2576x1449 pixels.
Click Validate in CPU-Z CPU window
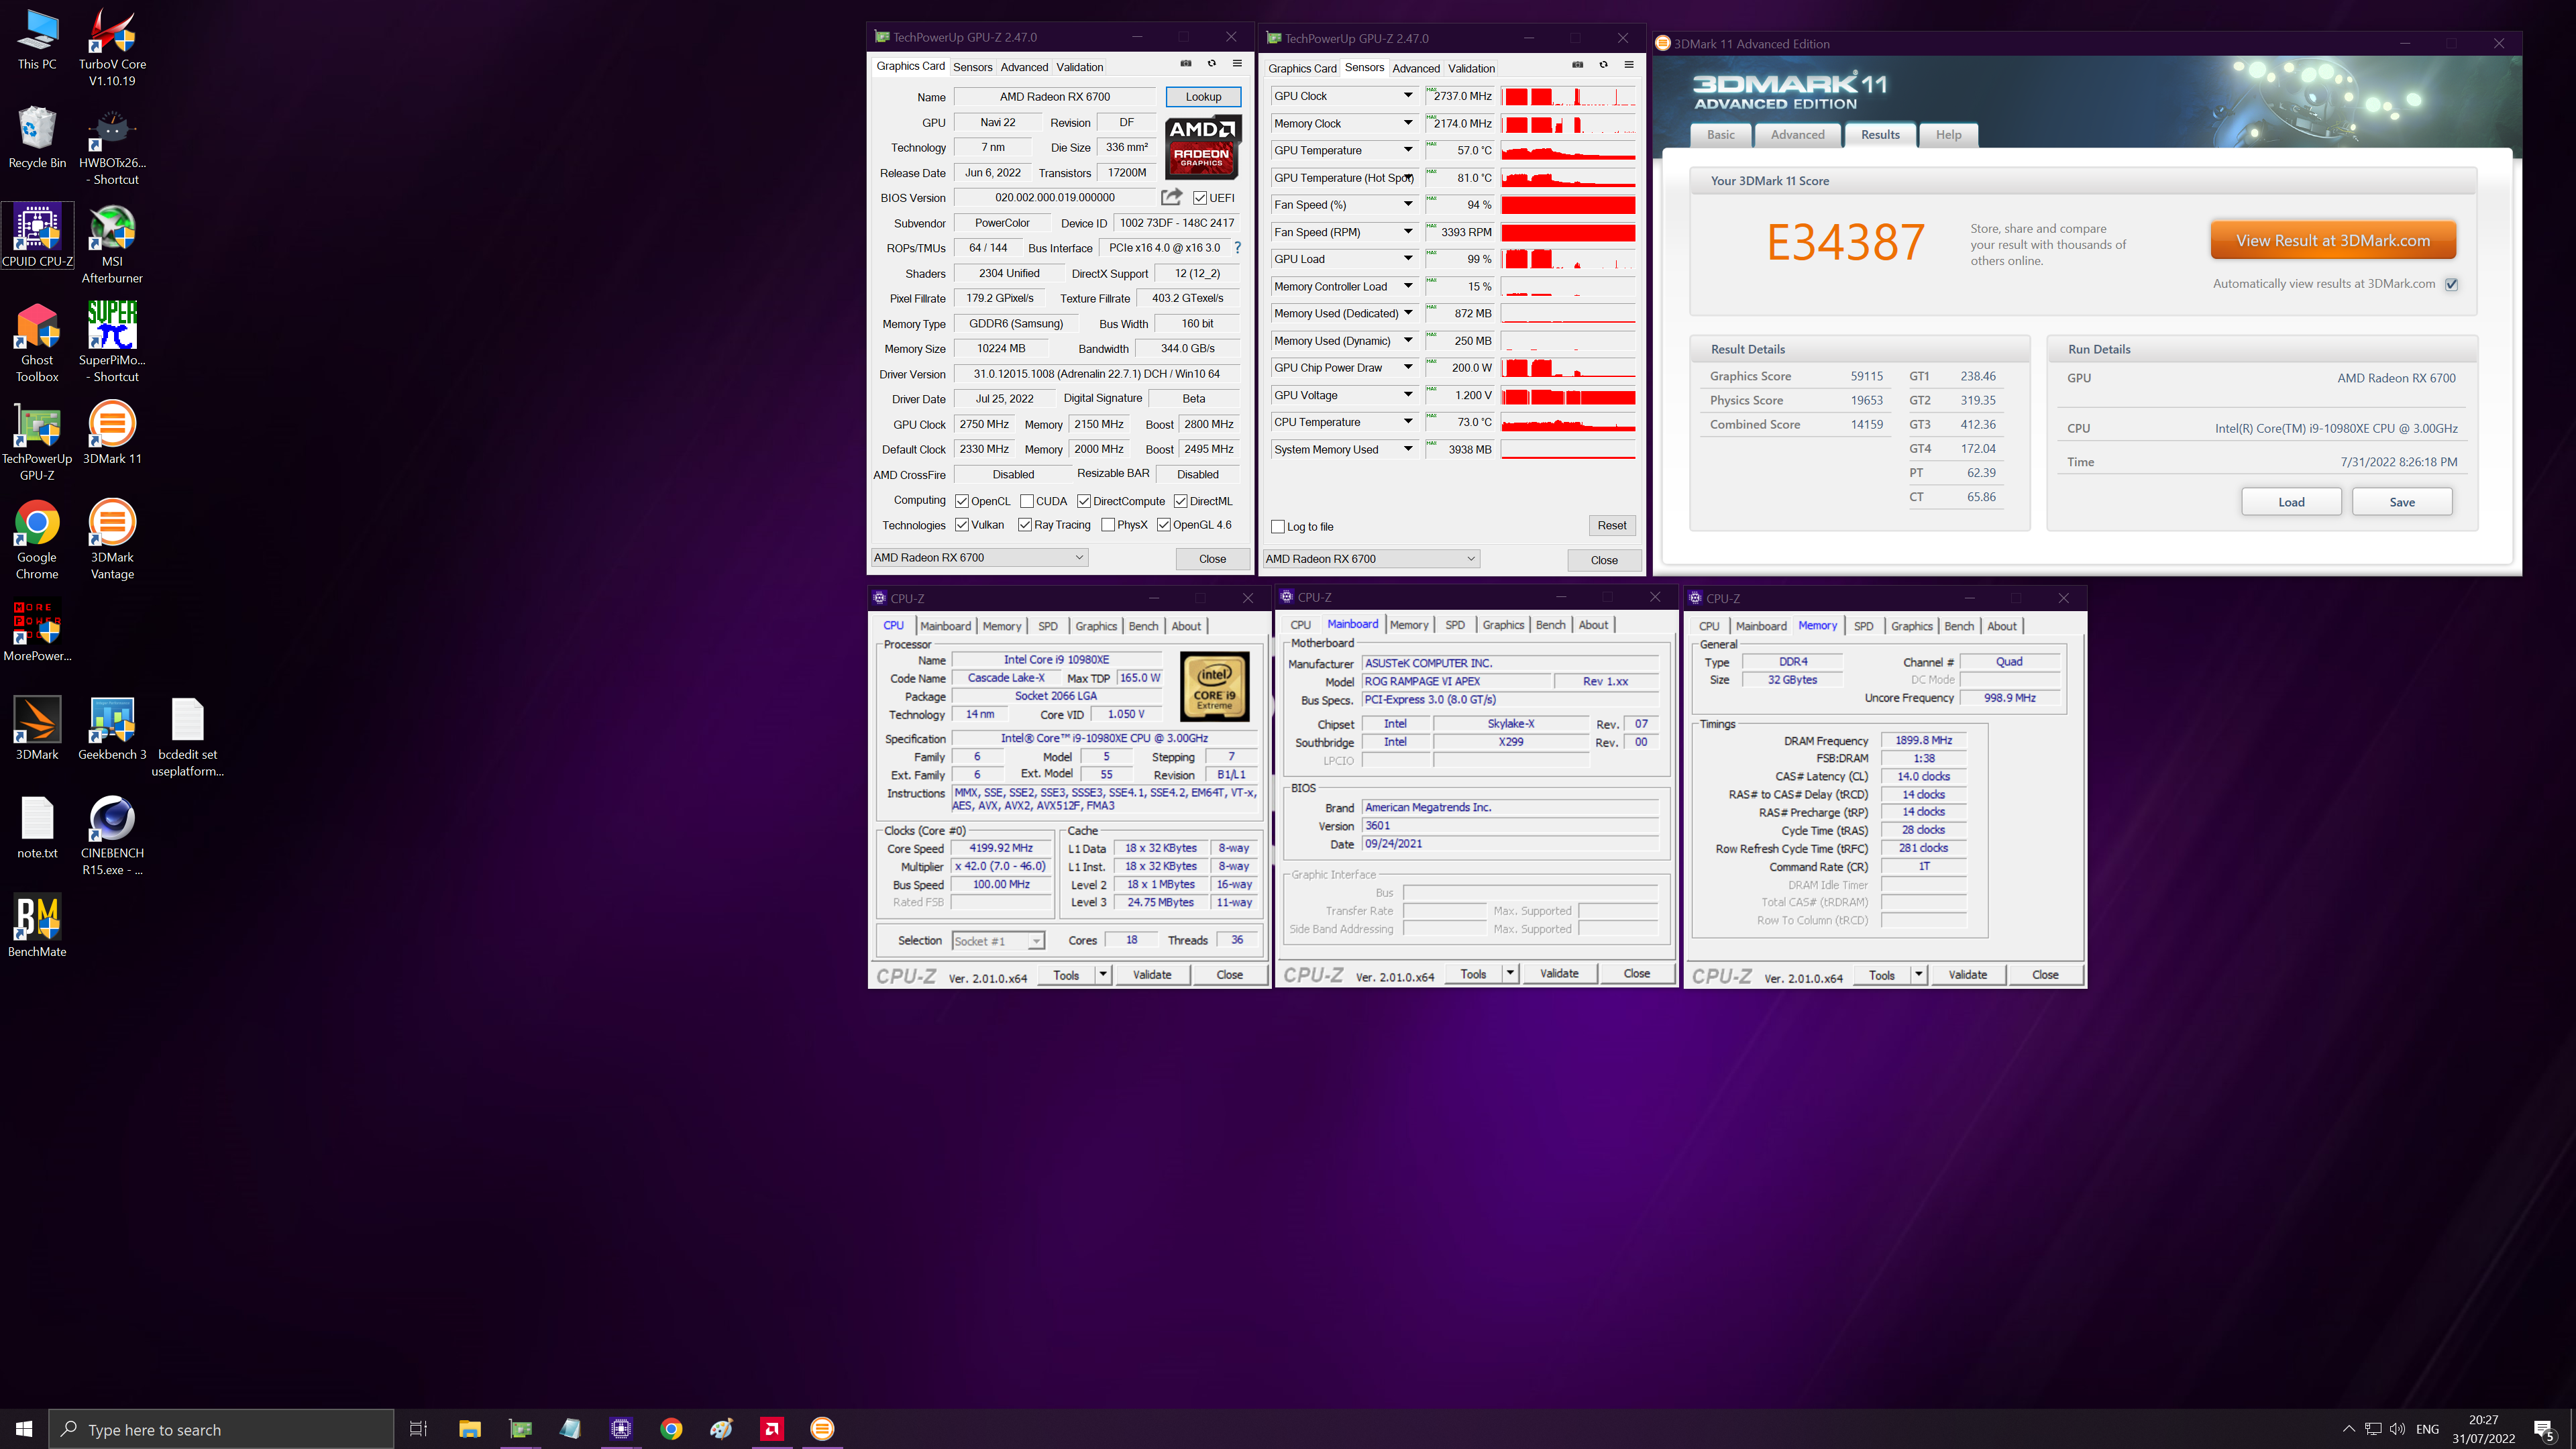point(1151,975)
